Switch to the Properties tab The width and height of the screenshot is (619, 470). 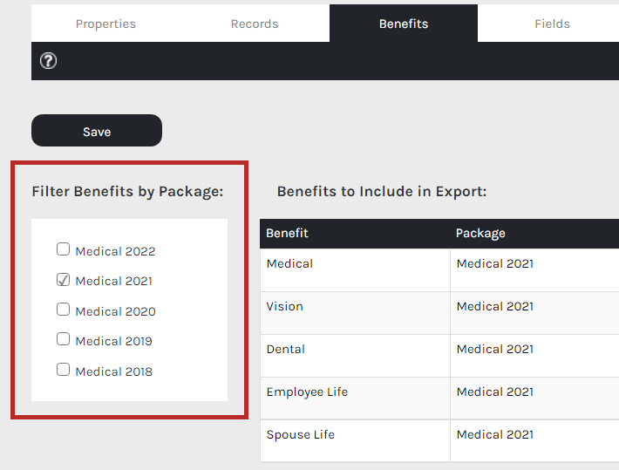[105, 24]
